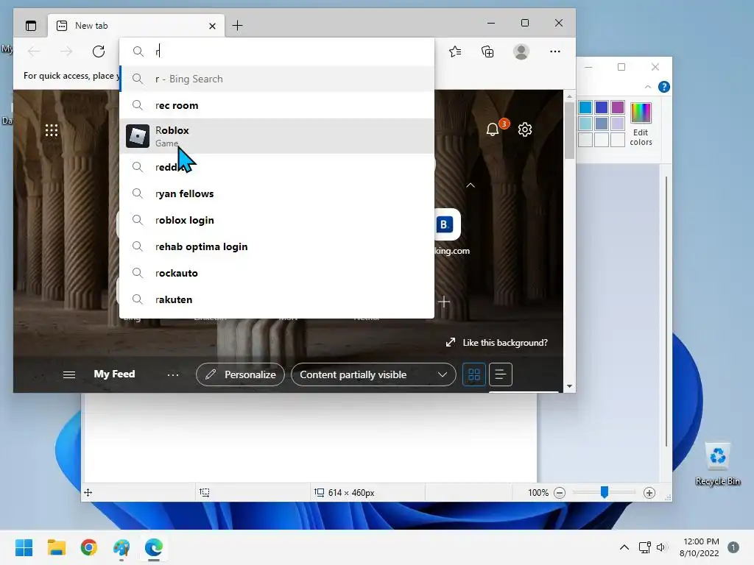Open Paint help question mark icon
Viewport: 754px width, 565px height.
663,87
